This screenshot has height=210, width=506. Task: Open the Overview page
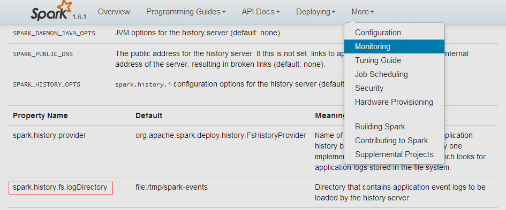[x=114, y=12]
